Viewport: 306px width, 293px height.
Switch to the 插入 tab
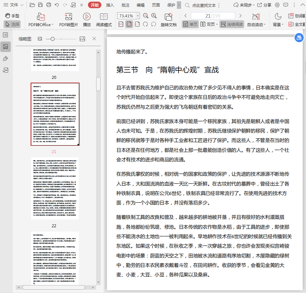tap(110, 5)
